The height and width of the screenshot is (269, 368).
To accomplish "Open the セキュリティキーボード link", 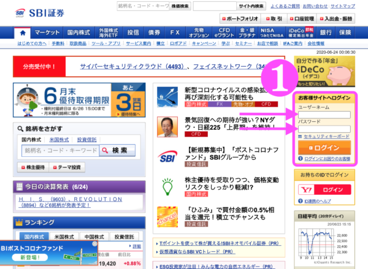I will (326, 137).
